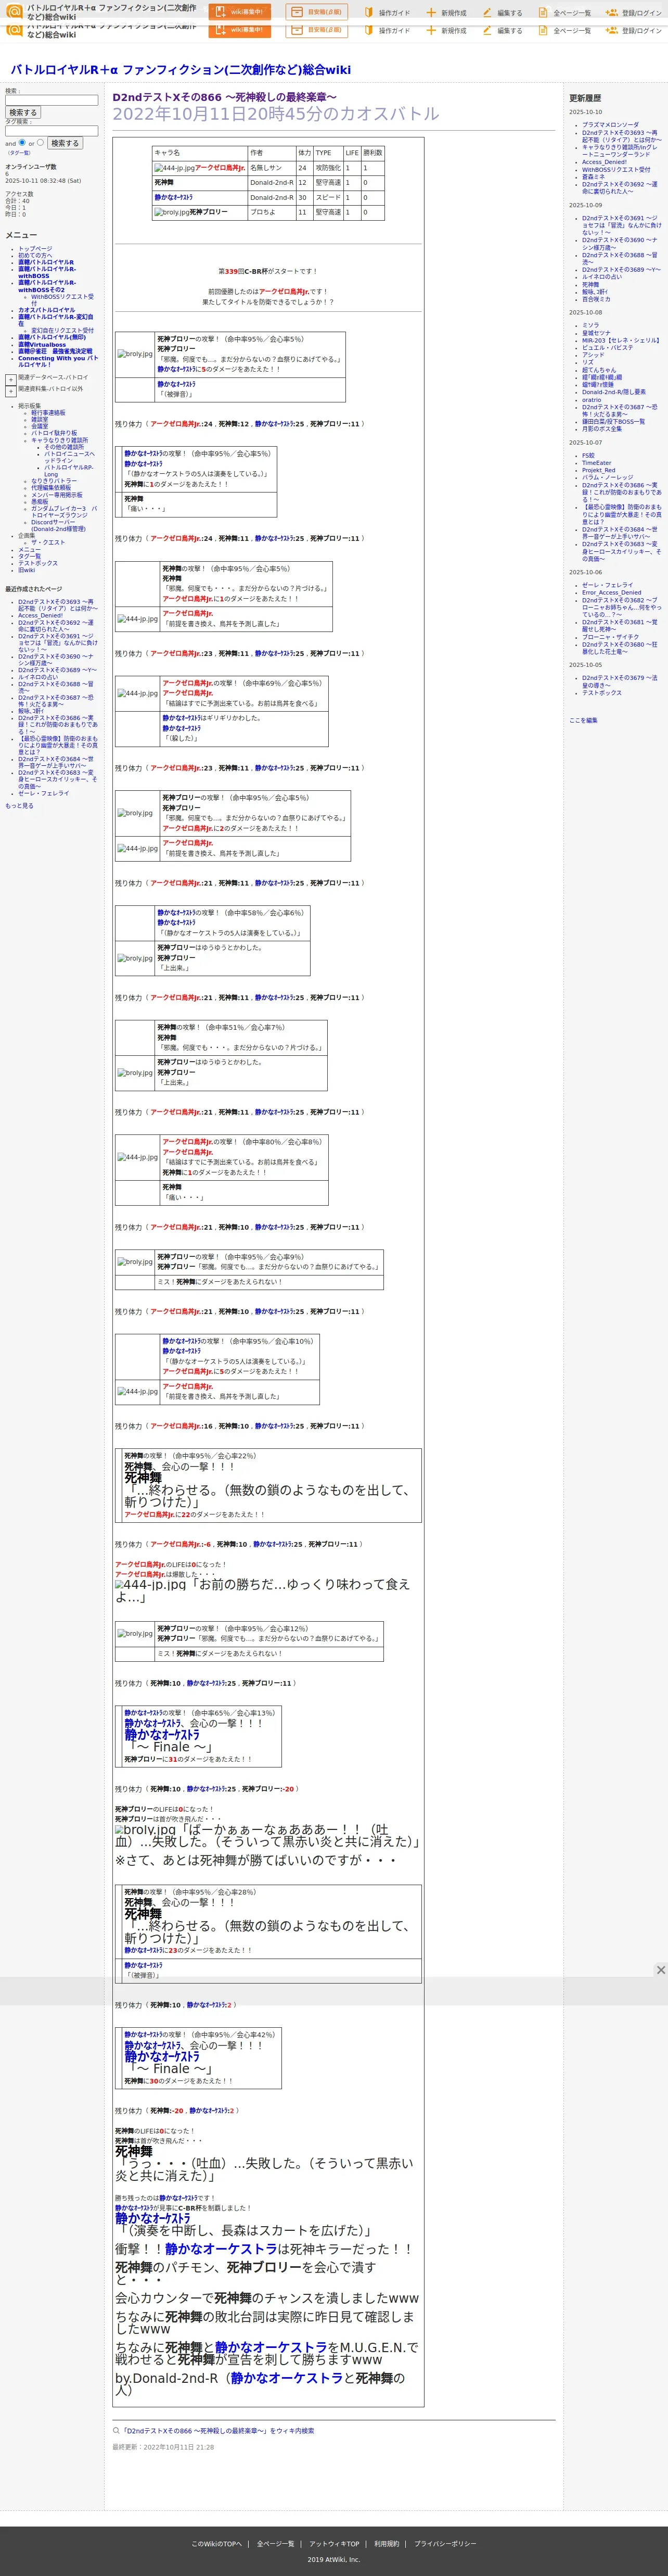
Task: Open 初めての方へ in the menu
Action: (35, 255)
